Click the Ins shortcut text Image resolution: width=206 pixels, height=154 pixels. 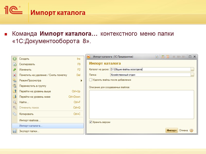pyautogui.click(x=79, y=59)
